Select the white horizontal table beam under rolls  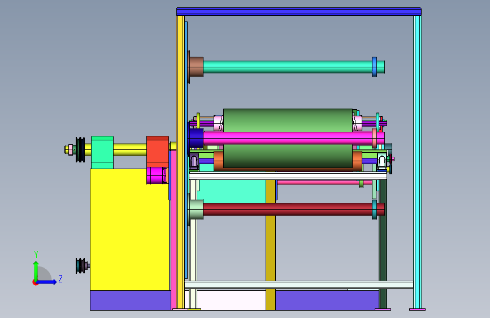[x=288, y=176]
